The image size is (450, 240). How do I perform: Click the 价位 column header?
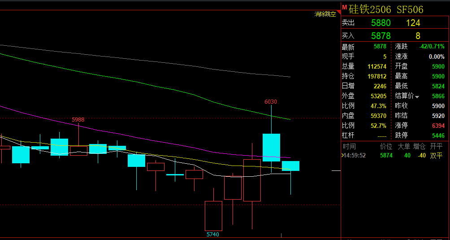386,147
